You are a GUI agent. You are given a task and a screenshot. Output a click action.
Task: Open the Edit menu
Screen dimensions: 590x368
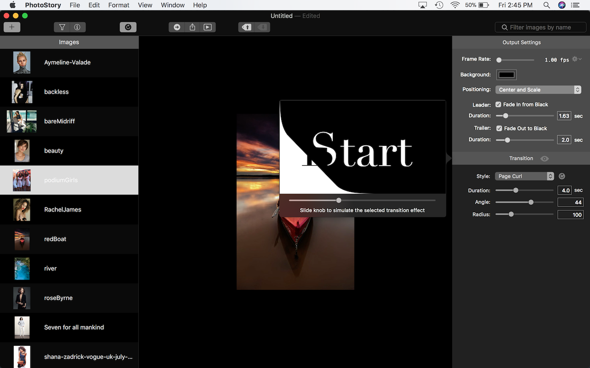94,5
